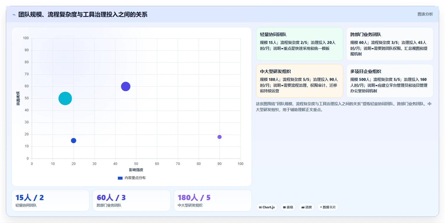
Task: Click the 跨部门业务团队 caption under 60人 / 3
Action: point(109,205)
